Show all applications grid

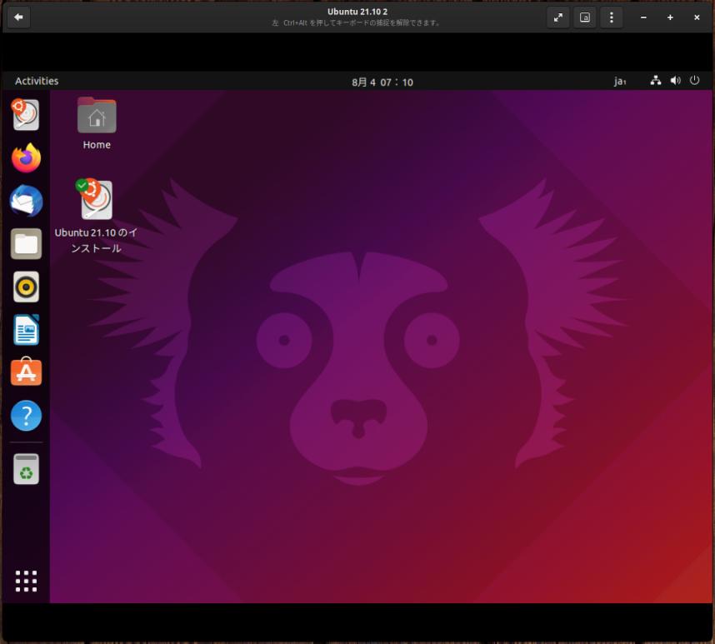pyautogui.click(x=26, y=581)
